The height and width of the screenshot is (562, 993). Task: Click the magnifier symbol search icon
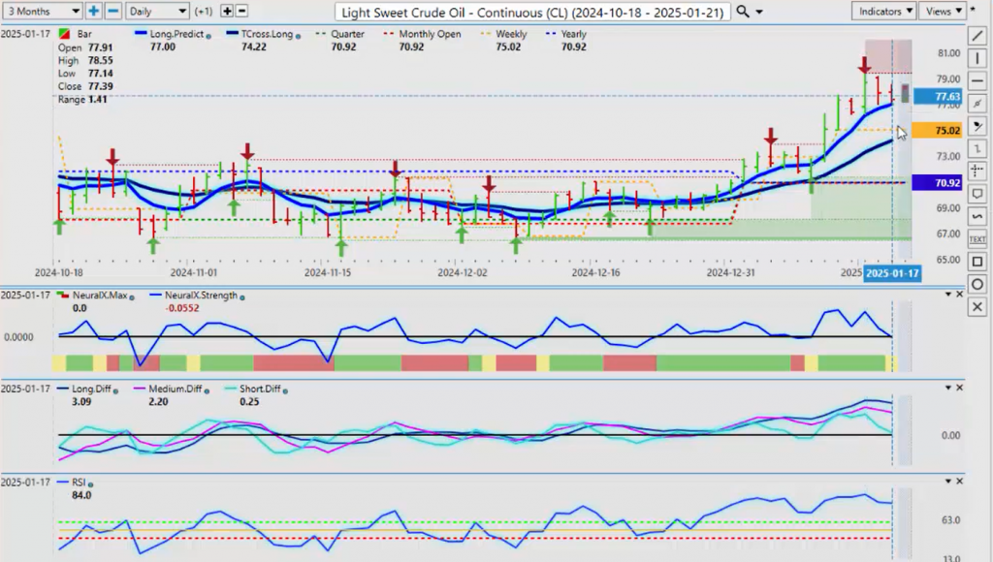click(x=743, y=12)
